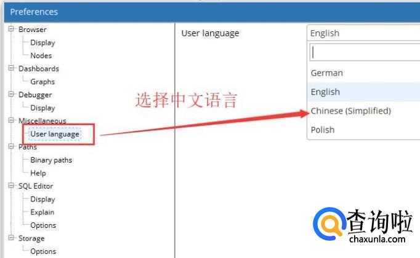Select Binary paths under Paths
420x258 pixels.
tap(51, 160)
